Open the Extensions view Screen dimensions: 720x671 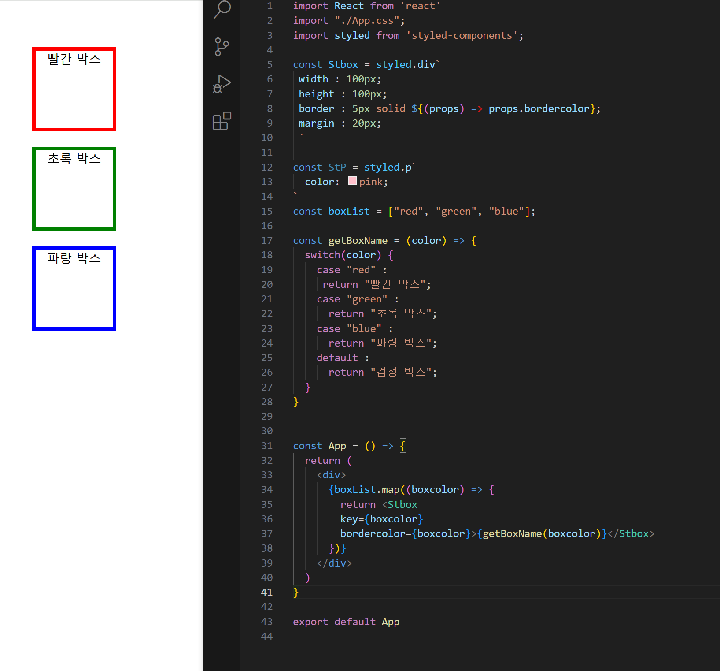[x=222, y=121]
